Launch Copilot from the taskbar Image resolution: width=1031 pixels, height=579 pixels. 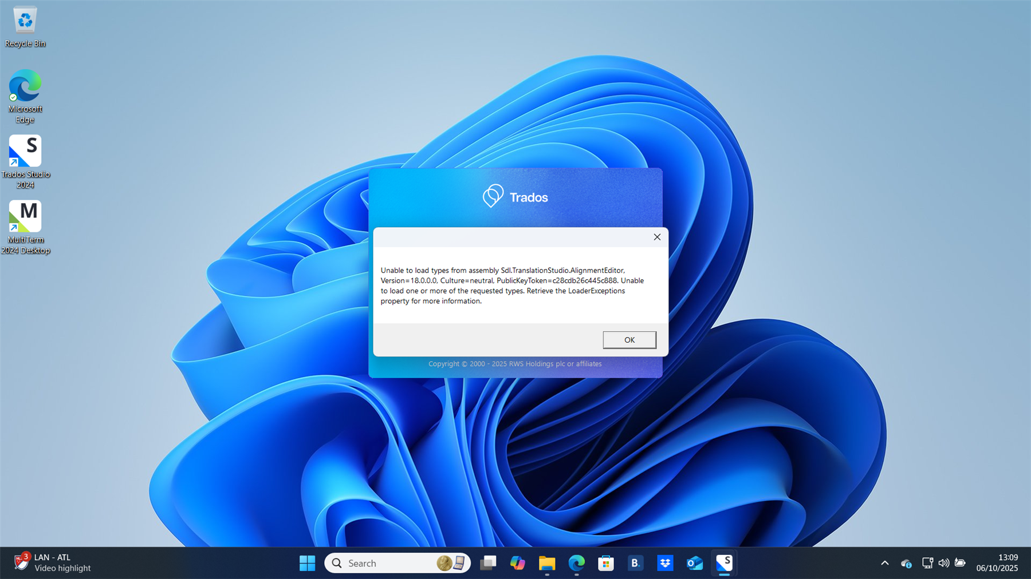518,563
